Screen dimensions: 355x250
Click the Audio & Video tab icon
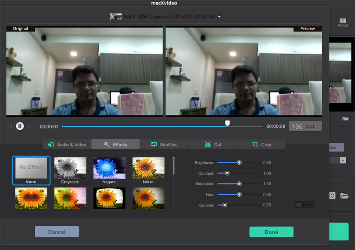[x=51, y=145]
